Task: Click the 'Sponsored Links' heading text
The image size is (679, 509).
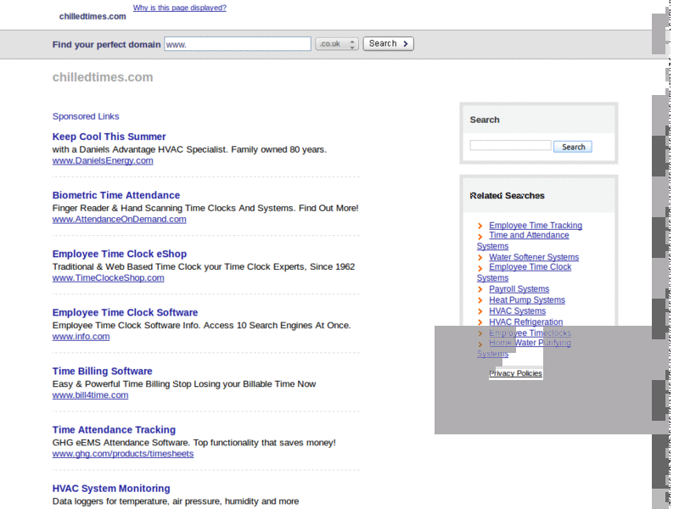Action: pyautogui.click(x=86, y=116)
